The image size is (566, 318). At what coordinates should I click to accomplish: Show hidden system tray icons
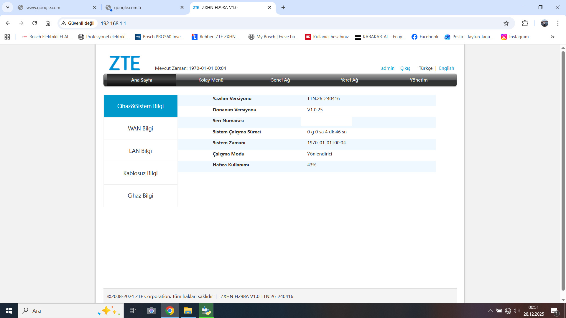(x=490, y=311)
